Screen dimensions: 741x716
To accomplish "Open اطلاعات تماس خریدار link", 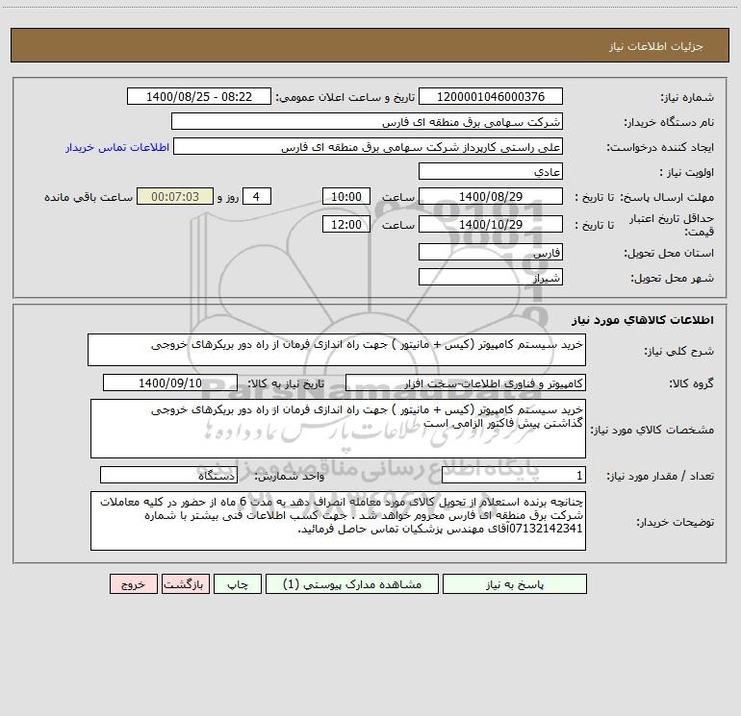I will (x=117, y=147).
